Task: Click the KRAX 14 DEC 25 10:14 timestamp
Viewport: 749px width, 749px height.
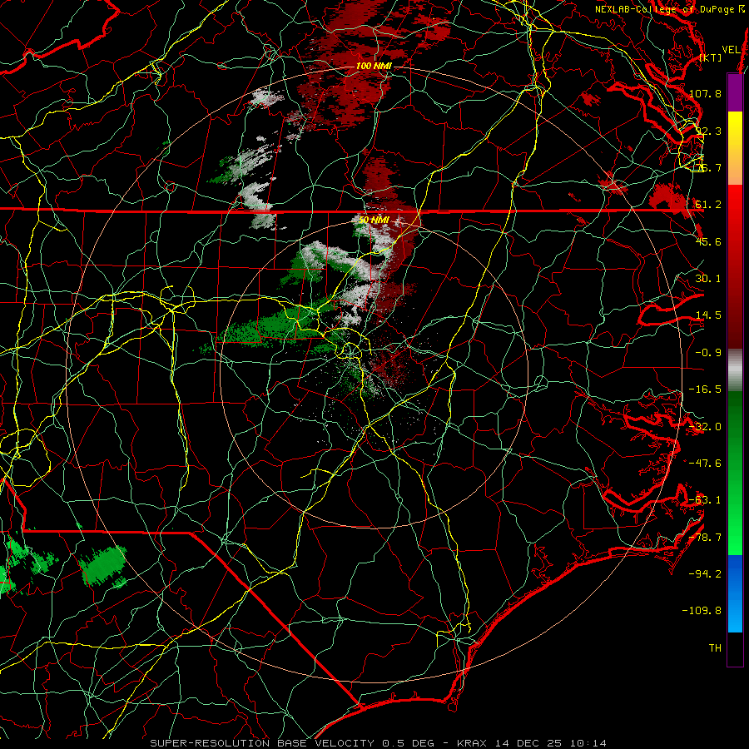Action: click(532, 743)
